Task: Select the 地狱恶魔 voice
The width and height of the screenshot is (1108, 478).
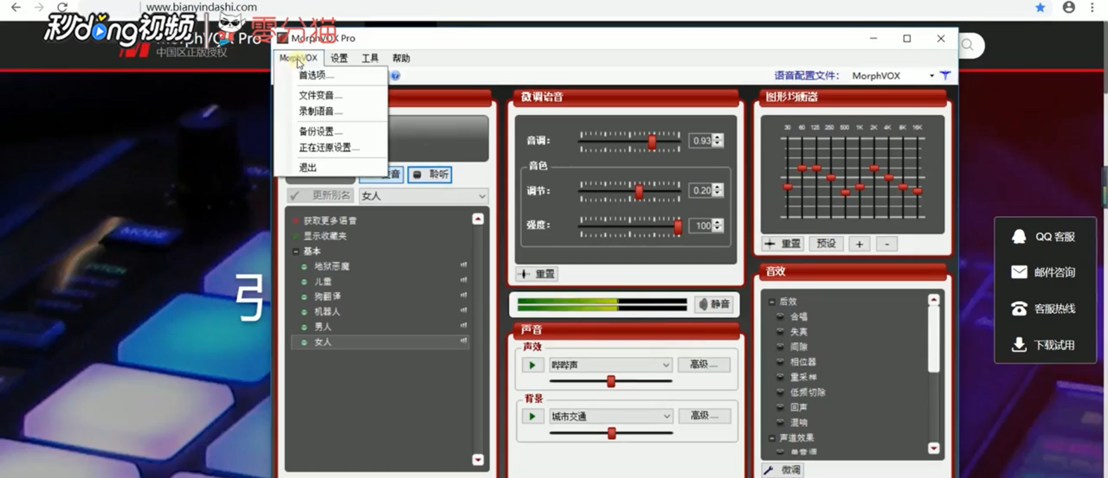Action: 332,266
